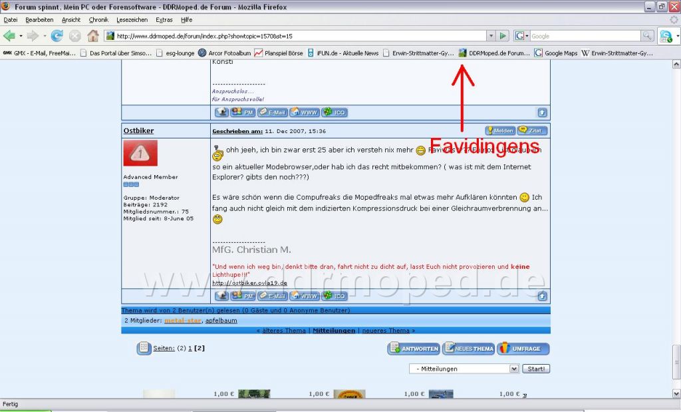The image size is (681, 412).
Task: Click the ANTWORTEN reply button
Action: (414, 349)
